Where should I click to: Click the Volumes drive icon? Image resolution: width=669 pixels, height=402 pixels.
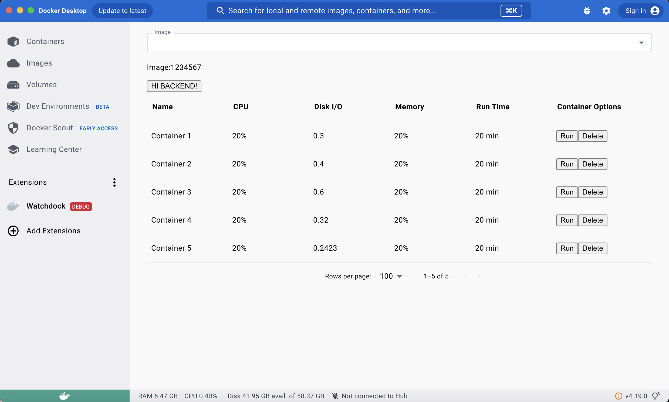click(x=13, y=85)
